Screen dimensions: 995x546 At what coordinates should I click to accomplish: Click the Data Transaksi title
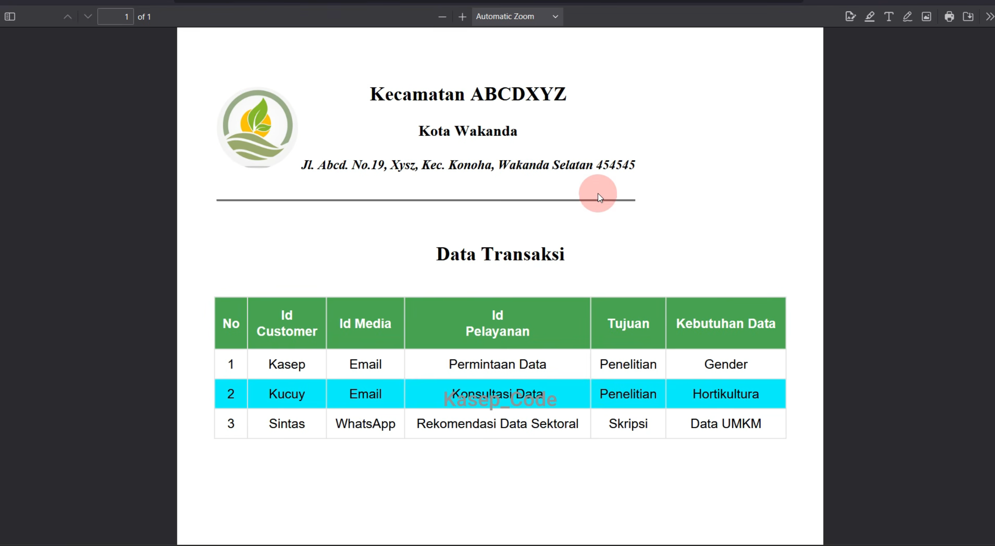pos(500,254)
